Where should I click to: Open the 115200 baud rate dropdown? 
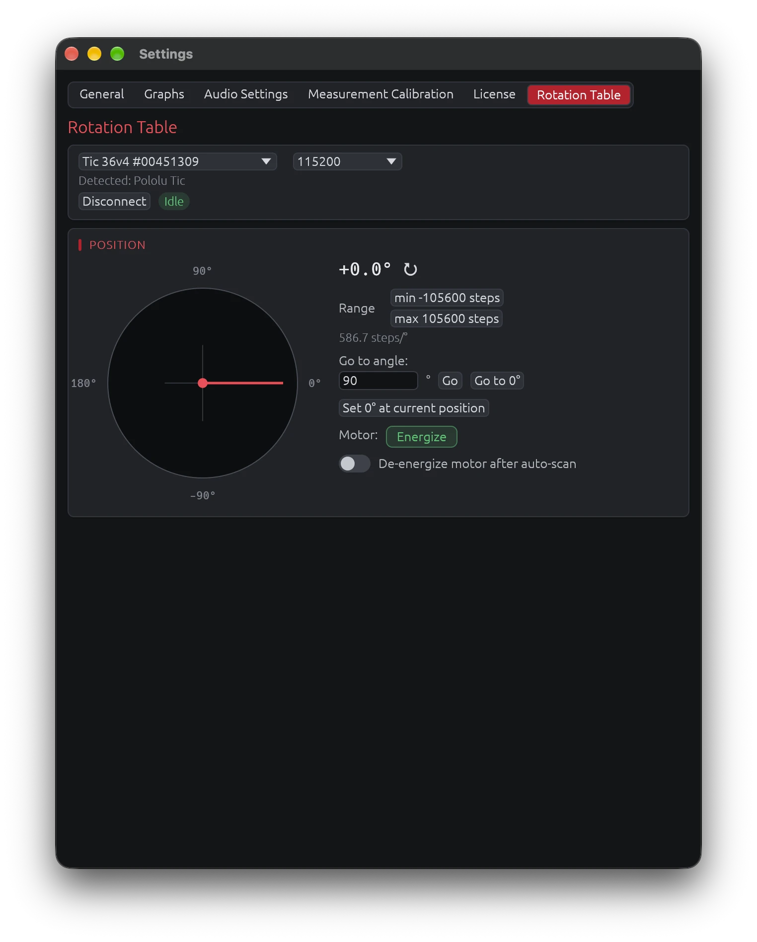[347, 161]
